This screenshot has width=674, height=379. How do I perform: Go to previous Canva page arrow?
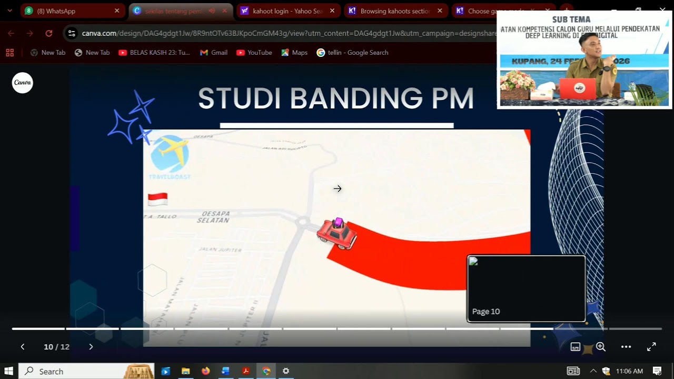[23, 347]
